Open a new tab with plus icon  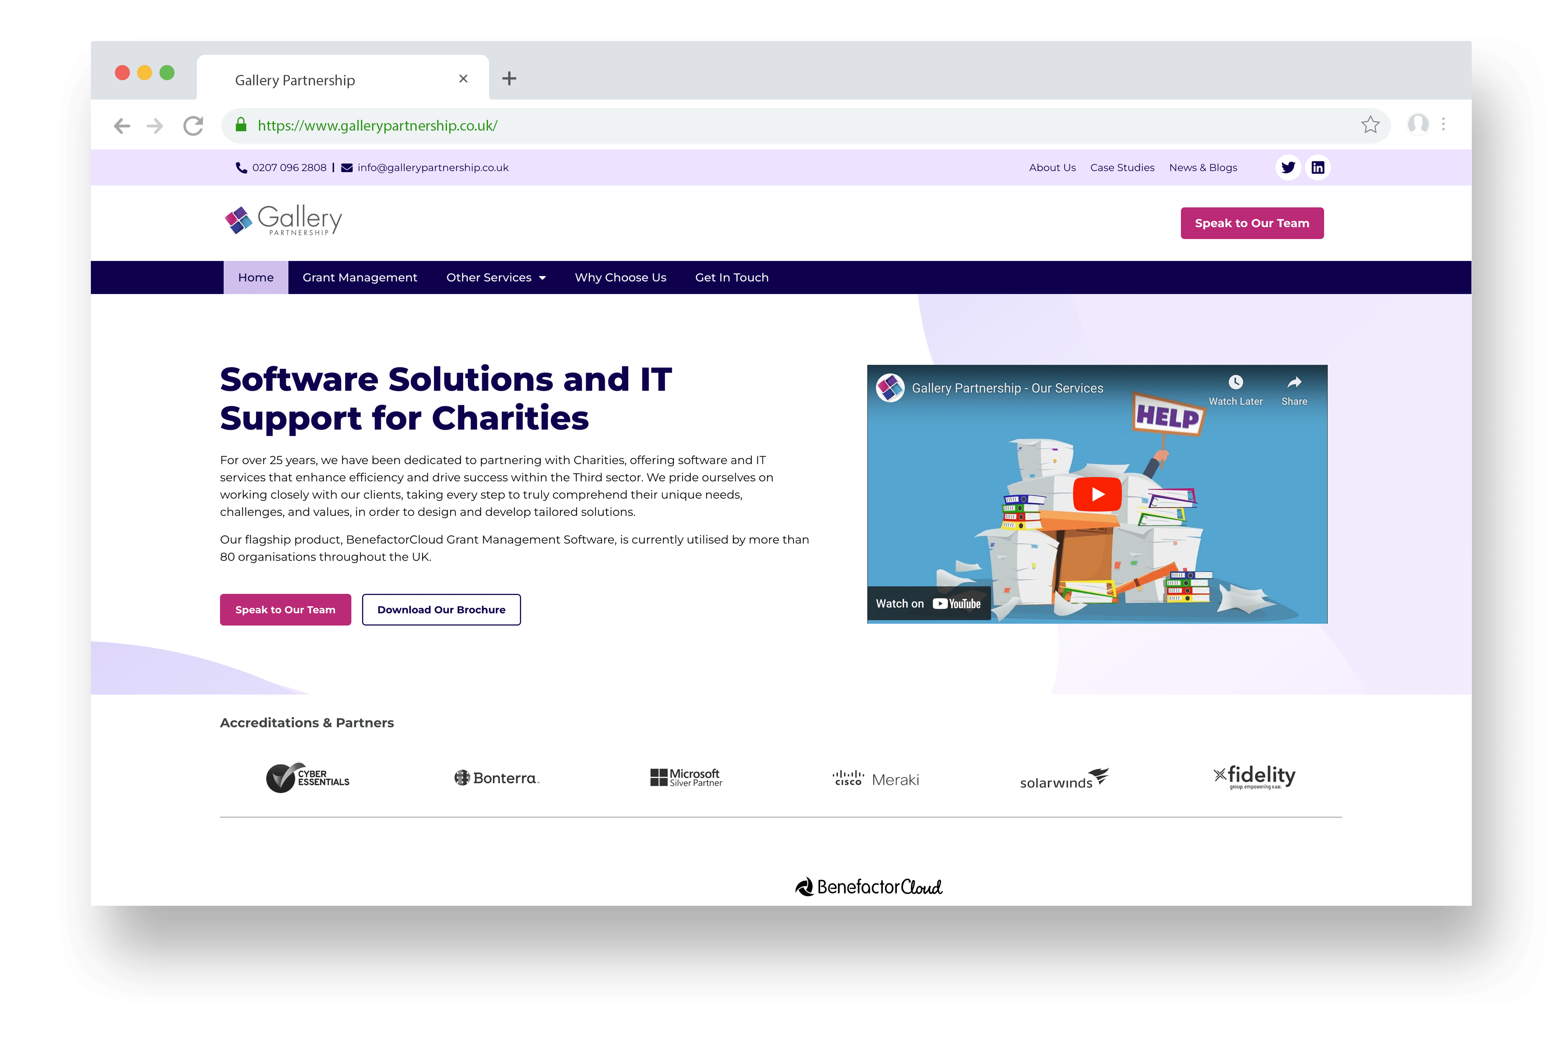point(509,78)
